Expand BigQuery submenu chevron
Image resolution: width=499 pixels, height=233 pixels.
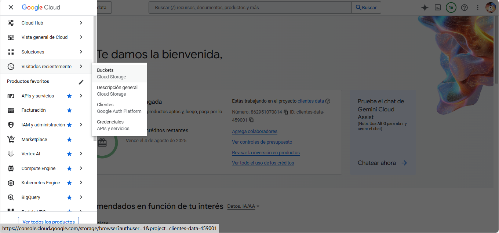pyautogui.click(x=81, y=197)
